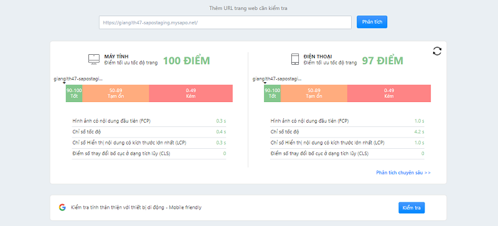Click the 4.2 s mobile speed index value

pyautogui.click(x=419, y=132)
